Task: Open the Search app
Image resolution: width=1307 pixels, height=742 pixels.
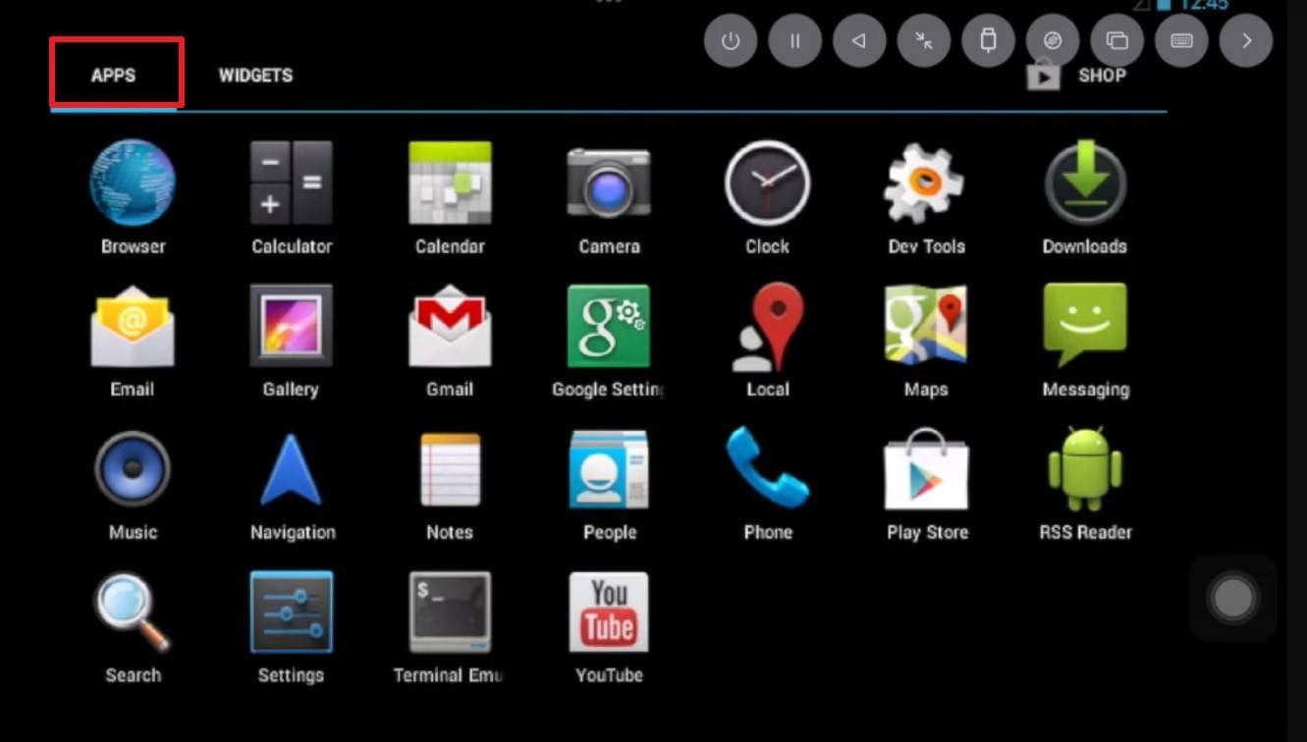Action: [x=133, y=613]
